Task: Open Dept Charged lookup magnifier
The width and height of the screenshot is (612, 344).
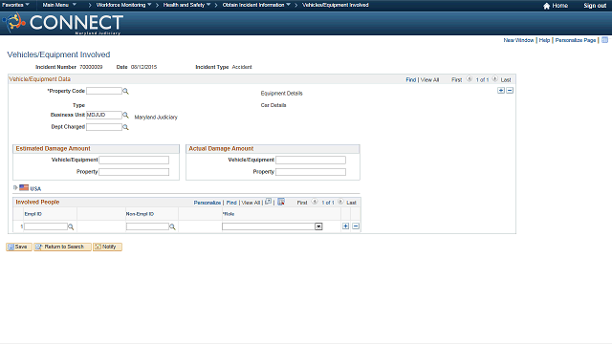Action: coord(125,127)
